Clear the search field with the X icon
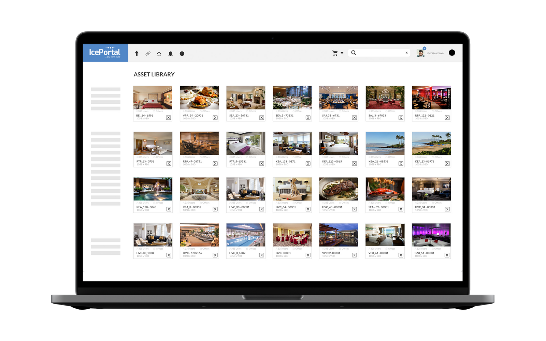The height and width of the screenshot is (341, 546). click(406, 53)
